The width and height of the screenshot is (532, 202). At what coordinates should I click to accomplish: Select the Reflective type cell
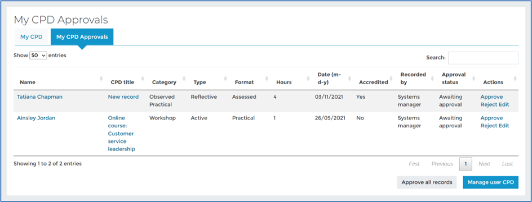[x=203, y=97]
